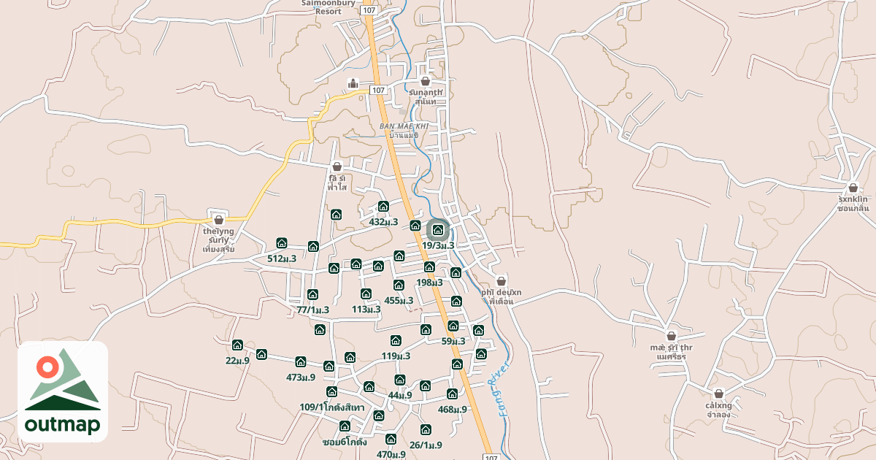Click the building icon left of shield 107
876x460 pixels.
coord(353,83)
